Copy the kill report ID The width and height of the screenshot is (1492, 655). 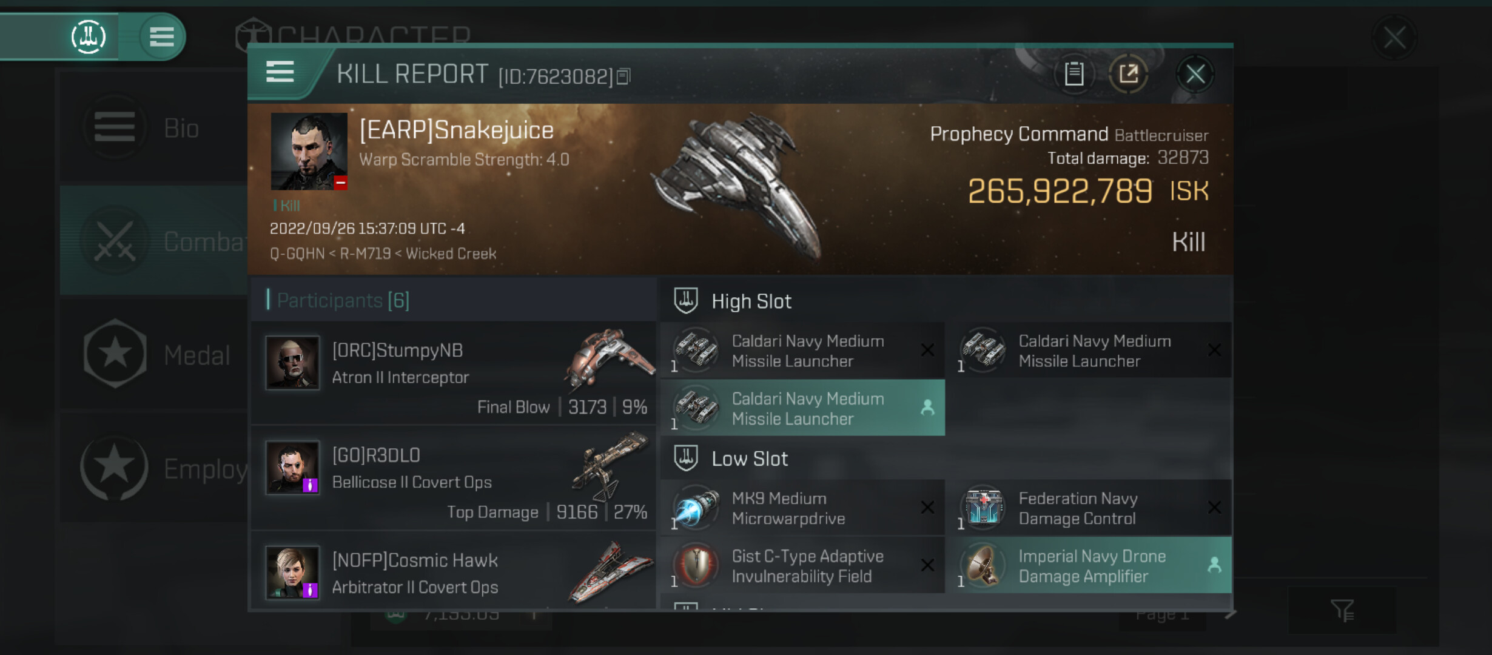(624, 76)
